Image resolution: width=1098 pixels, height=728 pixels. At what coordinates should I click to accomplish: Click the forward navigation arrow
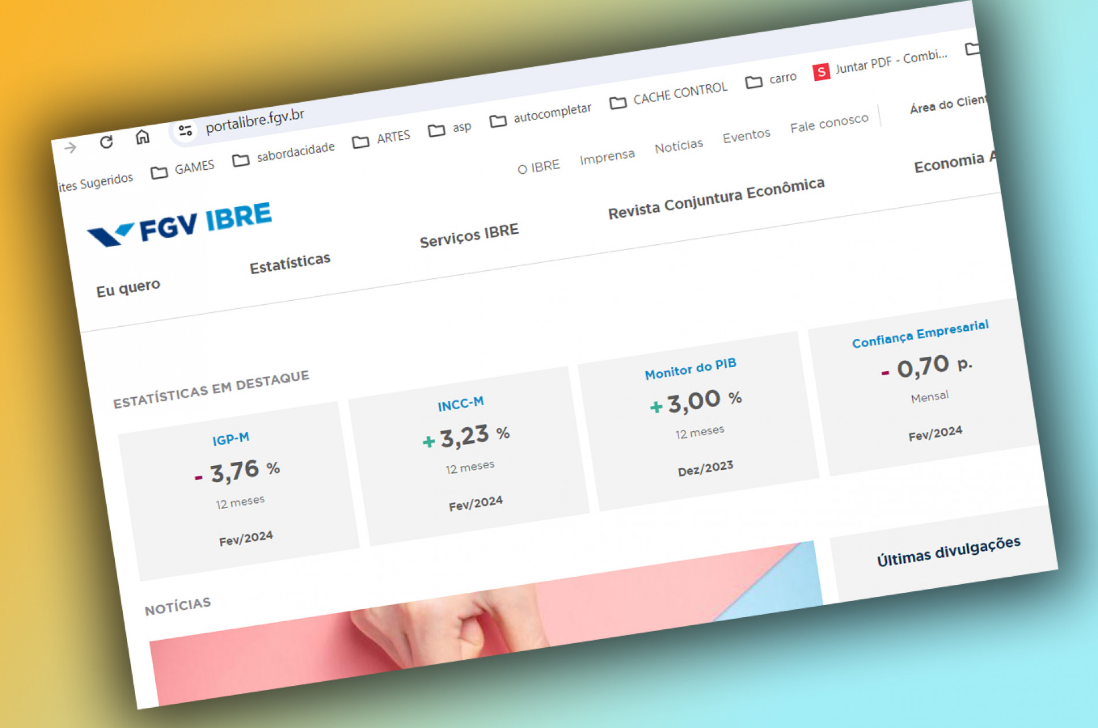(x=70, y=148)
